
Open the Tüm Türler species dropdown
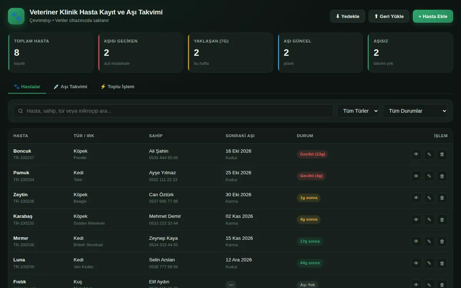coord(358,111)
